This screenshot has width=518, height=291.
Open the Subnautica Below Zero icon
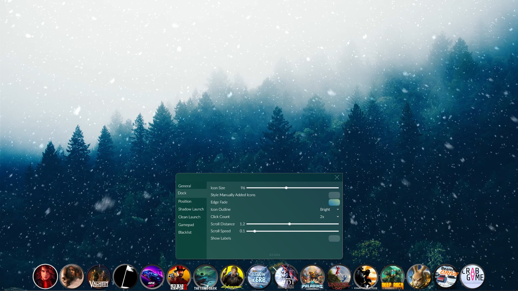click(259, 277)
